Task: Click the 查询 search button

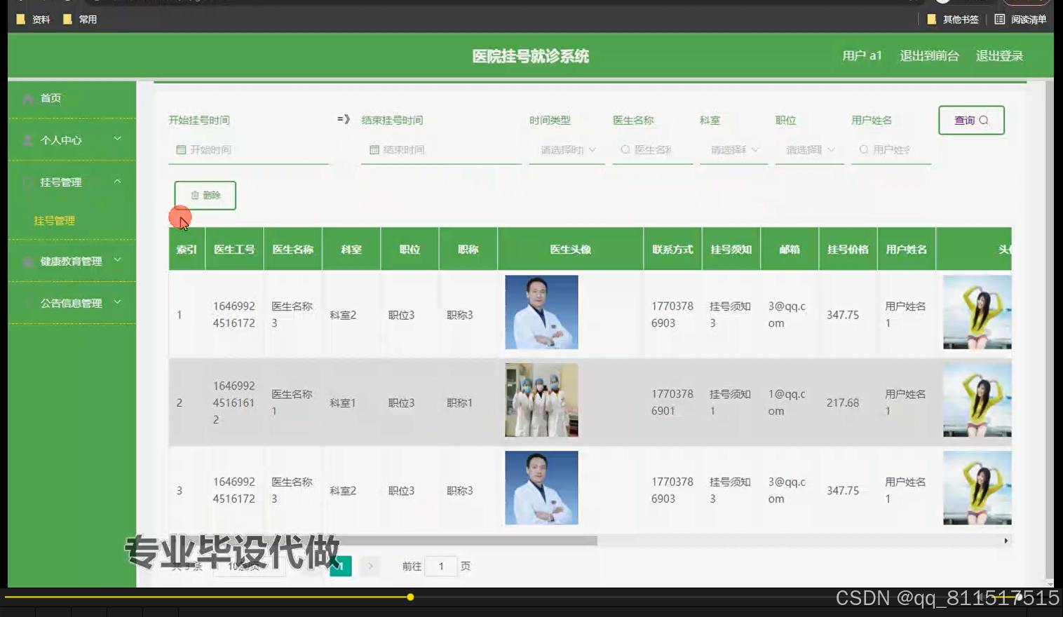Action: coord(970,120)
